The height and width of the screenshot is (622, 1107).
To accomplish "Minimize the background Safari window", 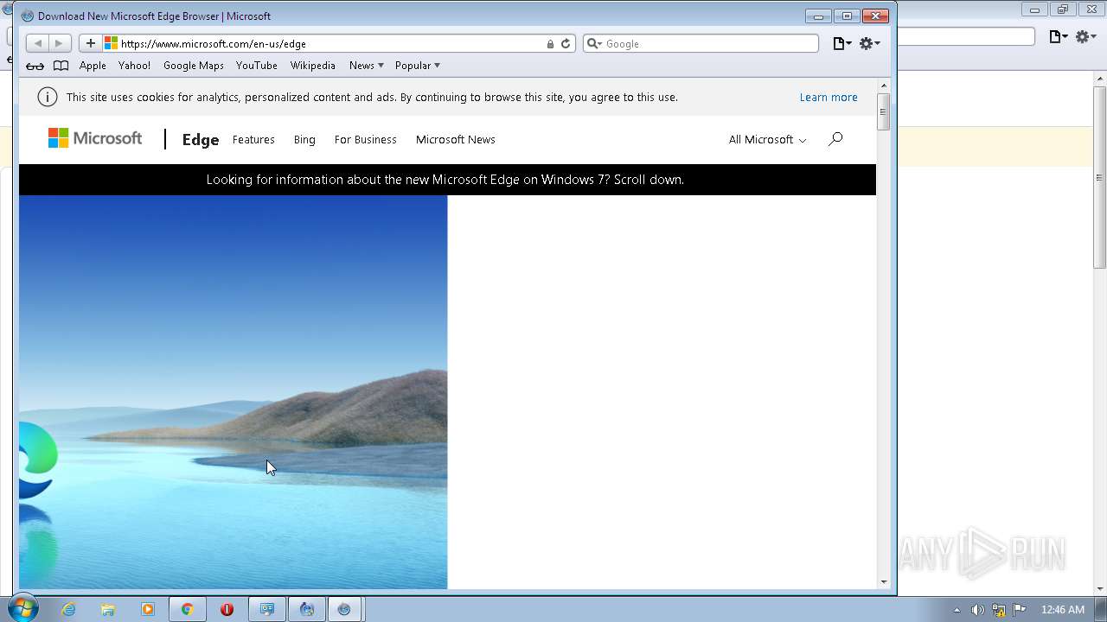I will click(x=1034, y=10).
